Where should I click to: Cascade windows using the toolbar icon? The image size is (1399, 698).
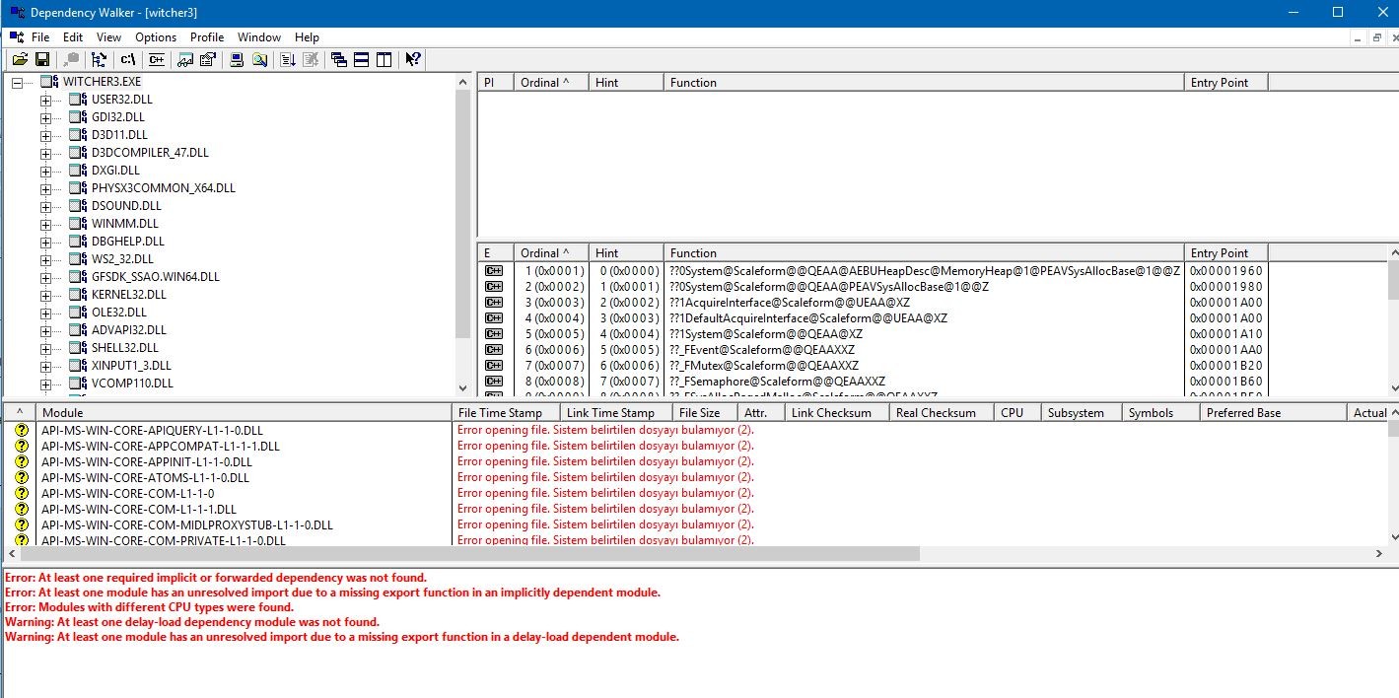(x=339, y=60)
